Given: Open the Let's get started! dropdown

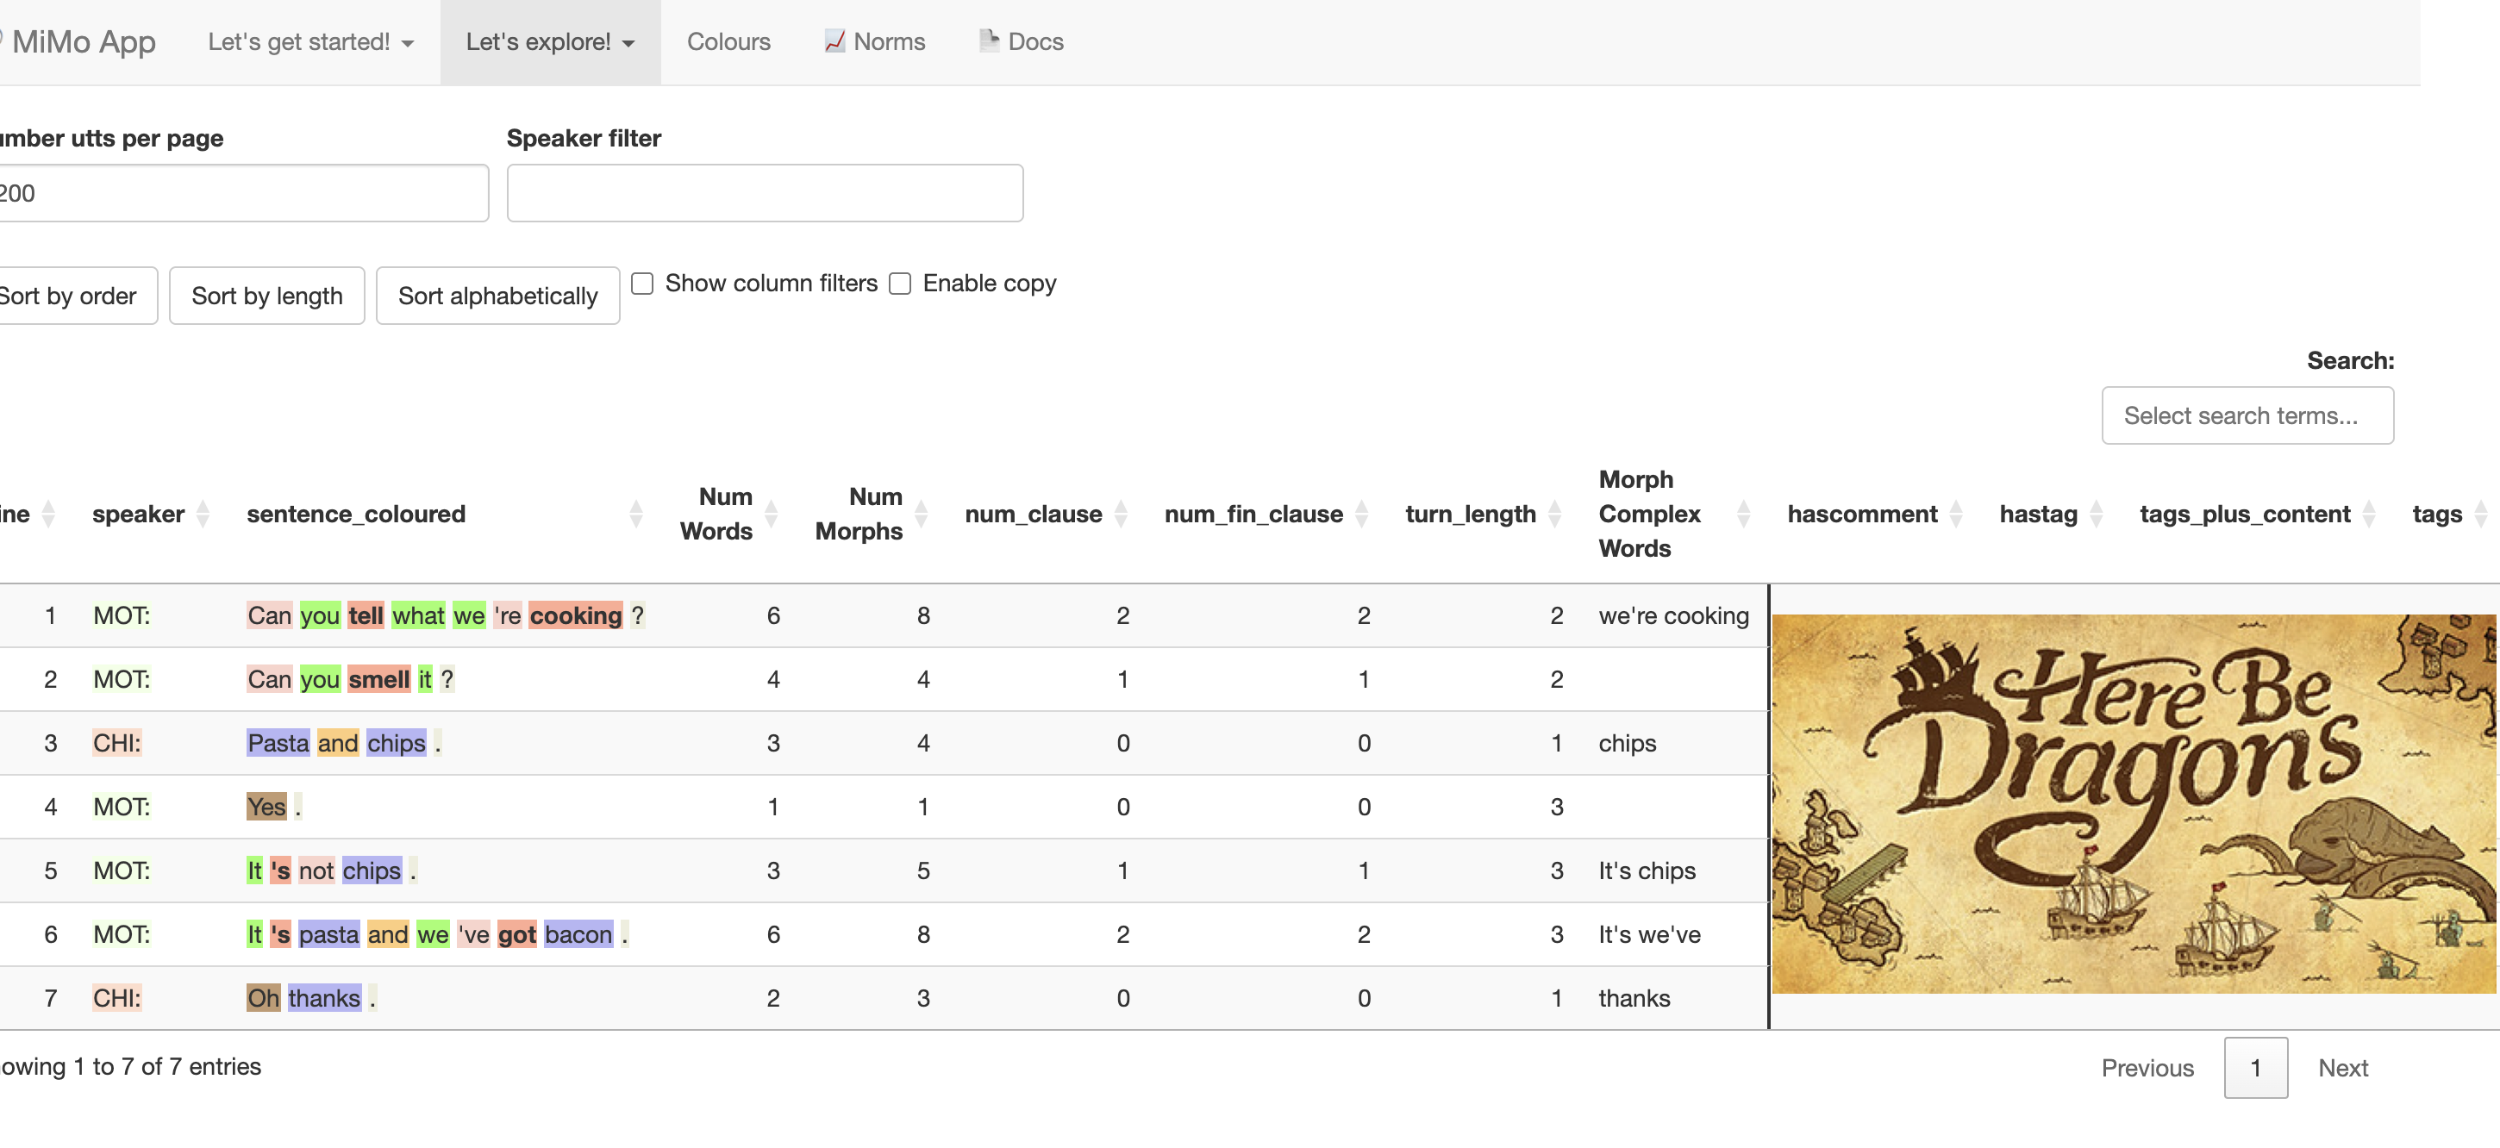Looking at the screenshot, I should [310, 41].
